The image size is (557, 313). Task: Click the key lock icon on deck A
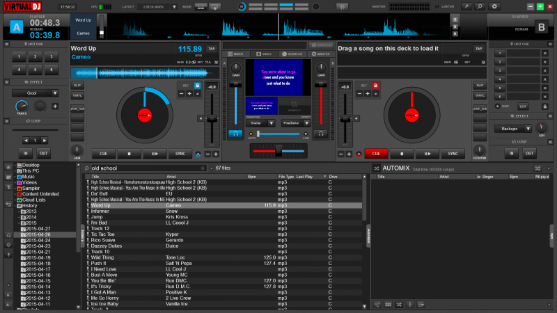(197, 86)
